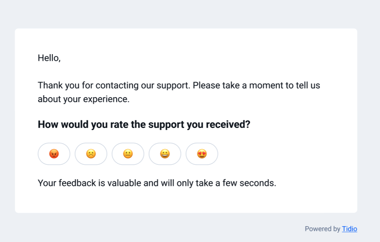Click the "about your experience." text line
The width and height of the screenshot is (380, 242).
[83, 99]
